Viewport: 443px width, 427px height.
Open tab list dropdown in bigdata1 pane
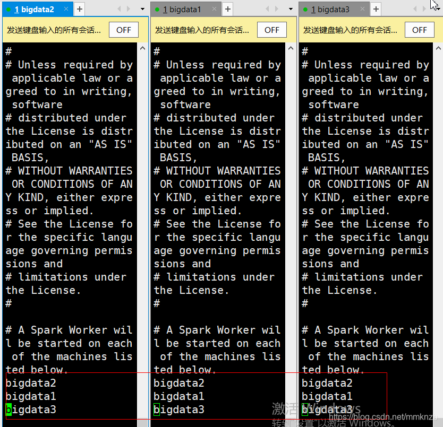pos(291,10)
